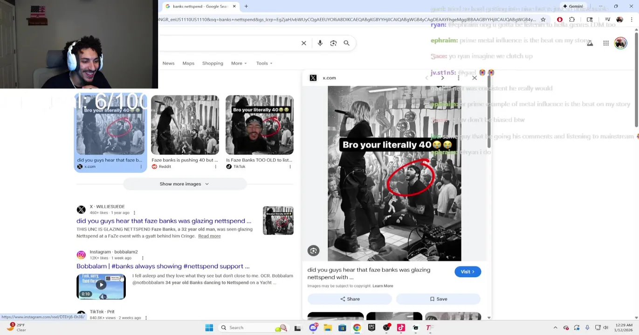
Task: Open 'did you guys hear that faze banks' result
Action: tap(164, 221)
